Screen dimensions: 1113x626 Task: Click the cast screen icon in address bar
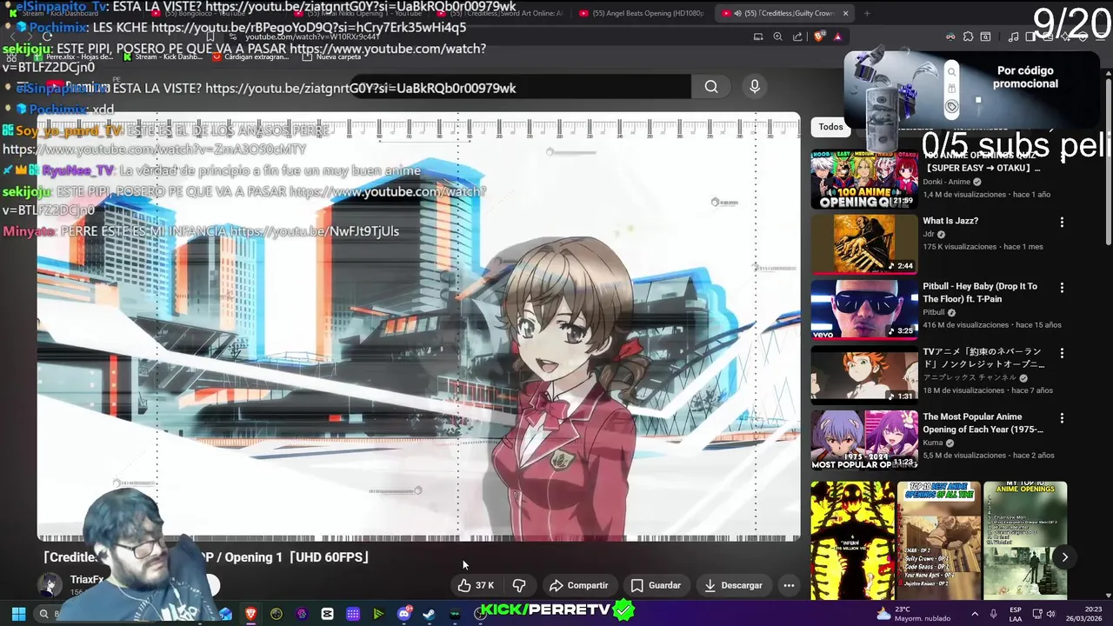pyautogui.click(x=758, y=37)
